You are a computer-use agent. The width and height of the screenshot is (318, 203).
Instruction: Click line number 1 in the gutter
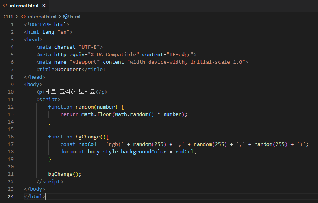(x=12, y=25)
